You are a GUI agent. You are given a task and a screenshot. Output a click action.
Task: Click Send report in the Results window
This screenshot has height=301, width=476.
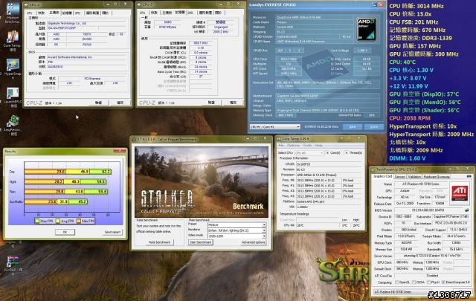[x=112, y=232]
